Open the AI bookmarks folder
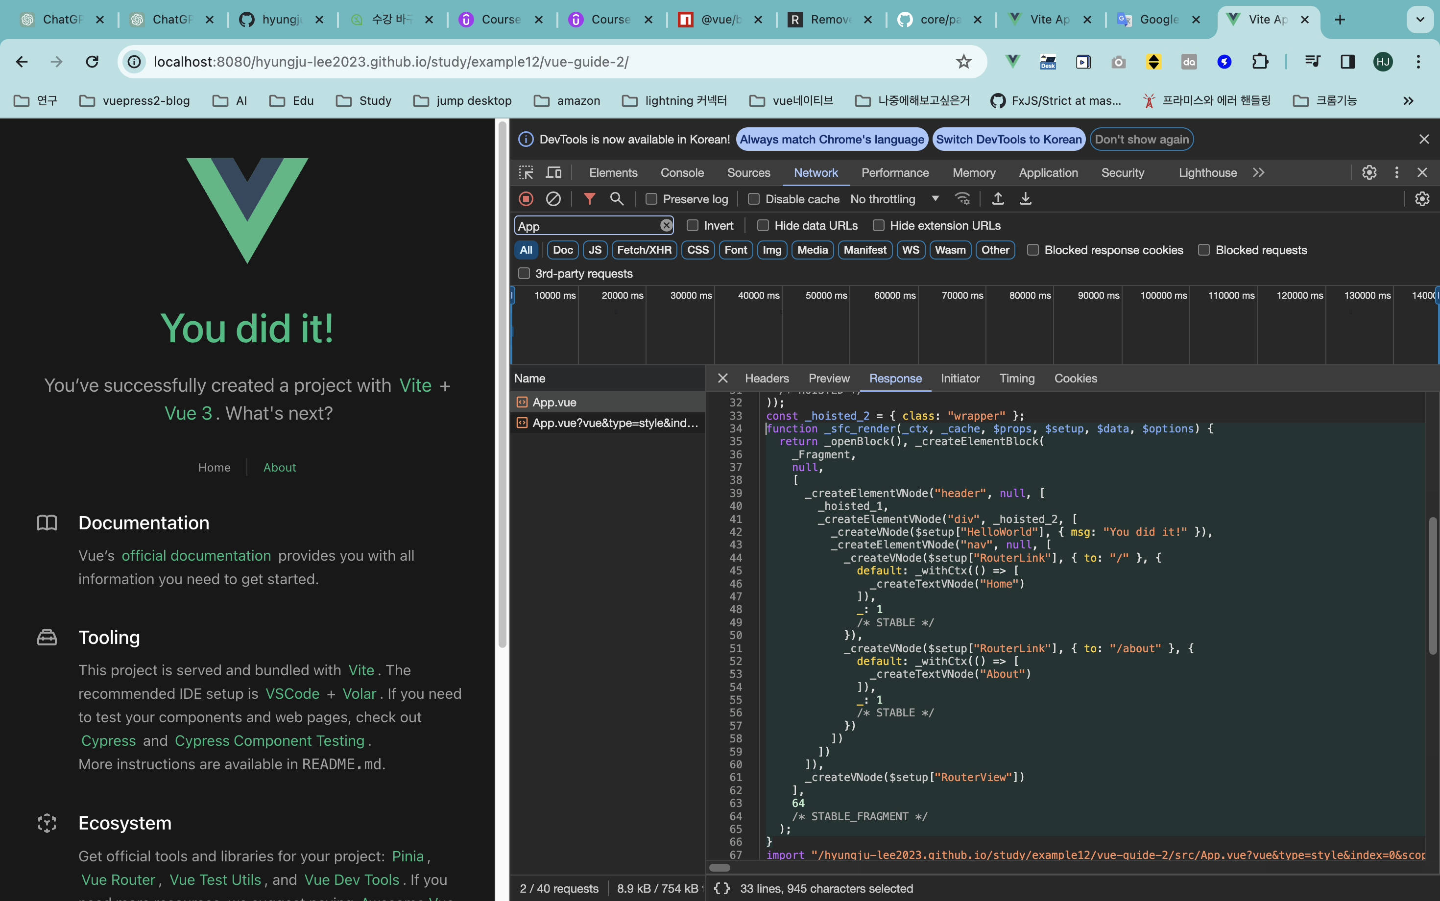This screenshot has width=1440, height=901. coord(230,101)
